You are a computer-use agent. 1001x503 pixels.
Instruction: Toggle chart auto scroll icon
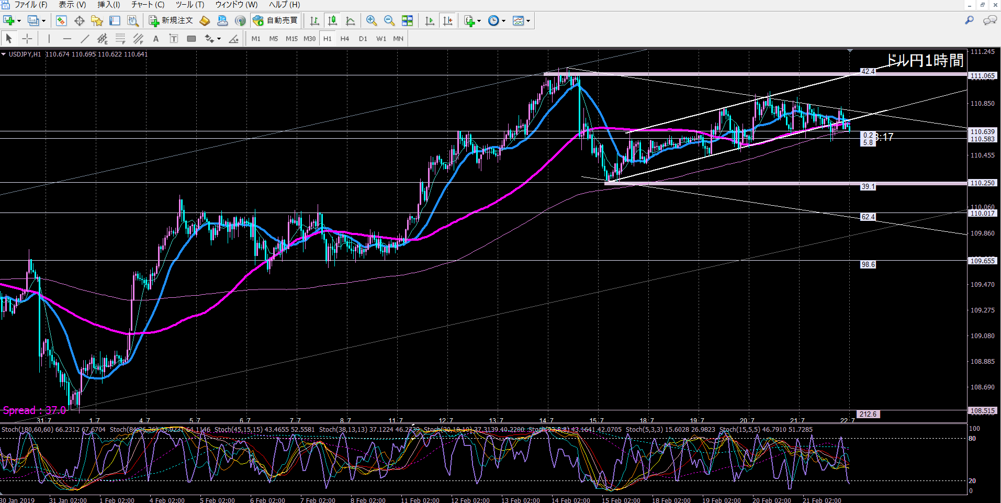[x=430, y=20]
